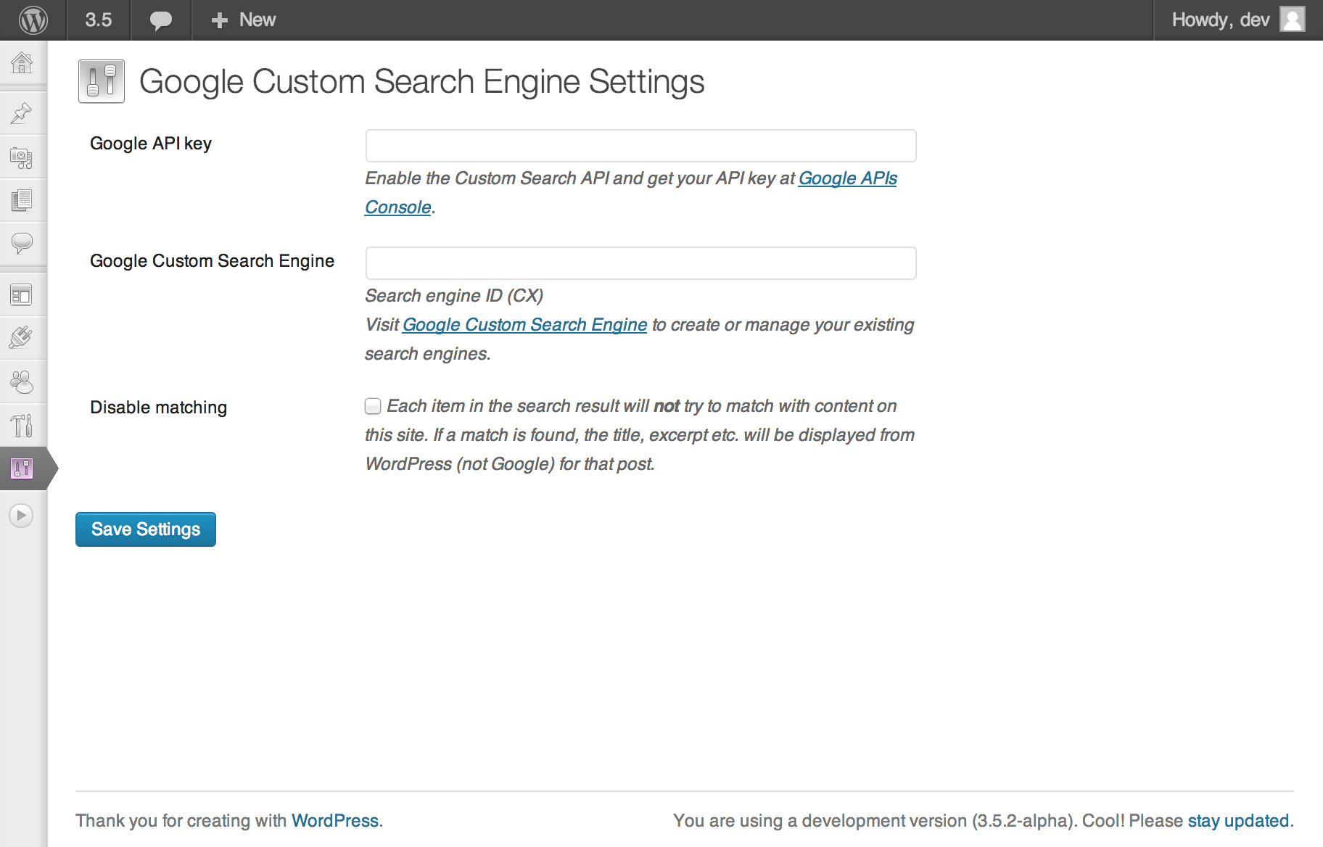Click the 3.5 site name menu
This screenshot has width=1323, height=847.
click(99, 20)
